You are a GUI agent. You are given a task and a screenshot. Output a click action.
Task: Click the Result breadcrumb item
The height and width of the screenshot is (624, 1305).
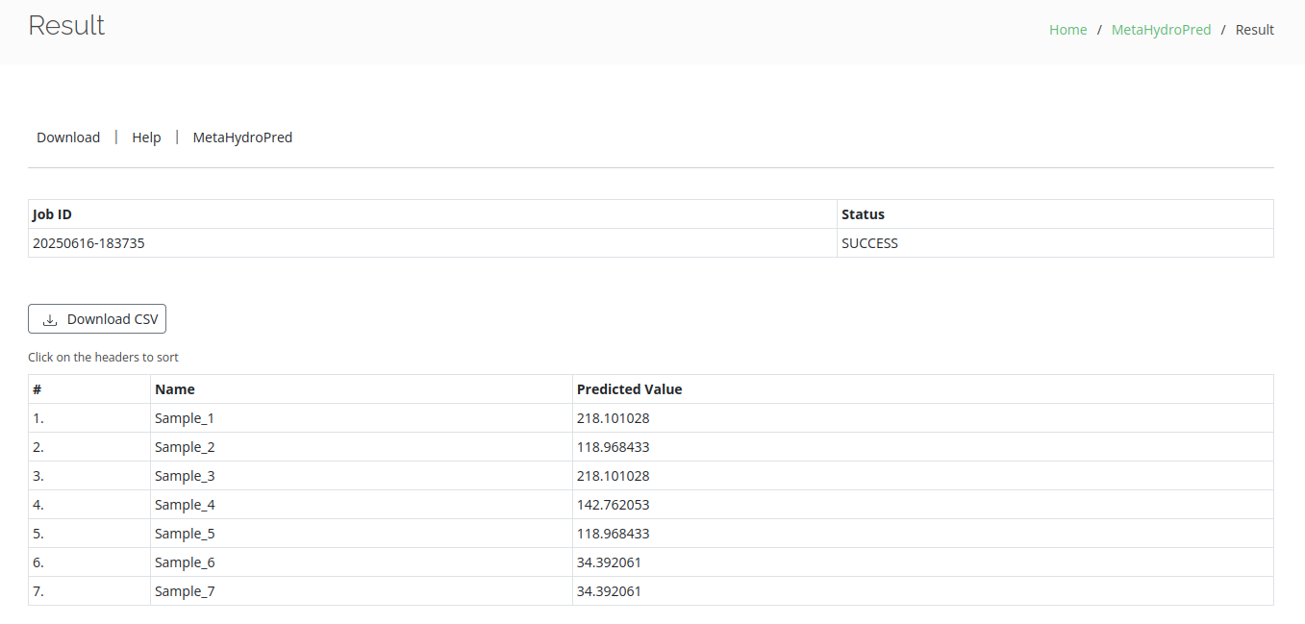(1254, 30)
